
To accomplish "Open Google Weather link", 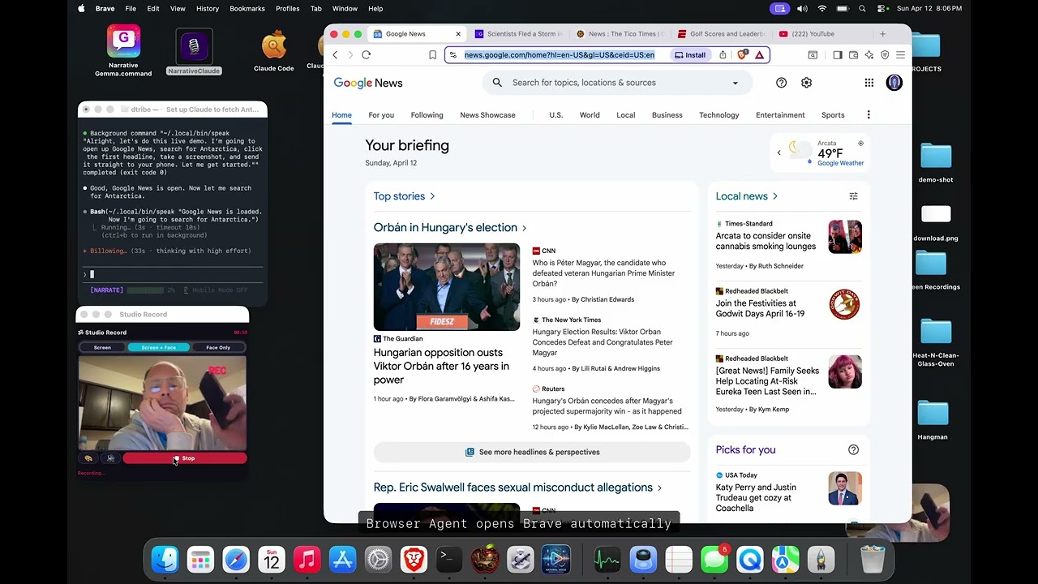I will [x=840, y=163].
